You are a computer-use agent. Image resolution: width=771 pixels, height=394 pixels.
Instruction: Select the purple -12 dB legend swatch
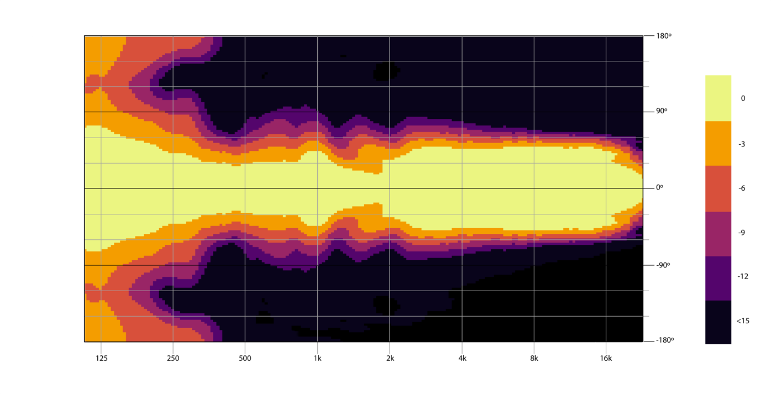pos(718,278)
